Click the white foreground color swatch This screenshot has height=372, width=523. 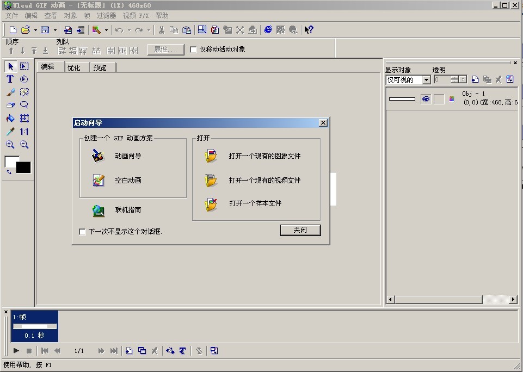tap(11, 161)
